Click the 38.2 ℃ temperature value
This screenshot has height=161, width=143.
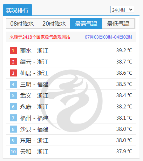pos(124,107)
